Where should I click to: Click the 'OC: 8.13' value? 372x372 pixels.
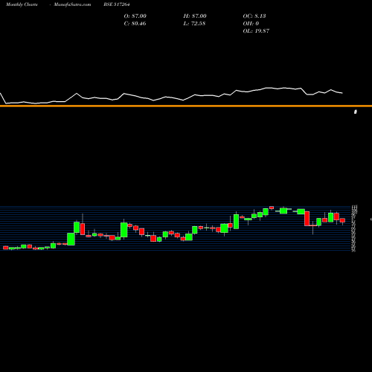pos(254,16)
